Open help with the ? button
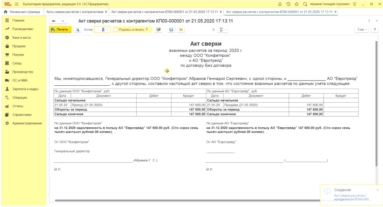383x207 pixels. pyautogui.click(x=375, y=30)
